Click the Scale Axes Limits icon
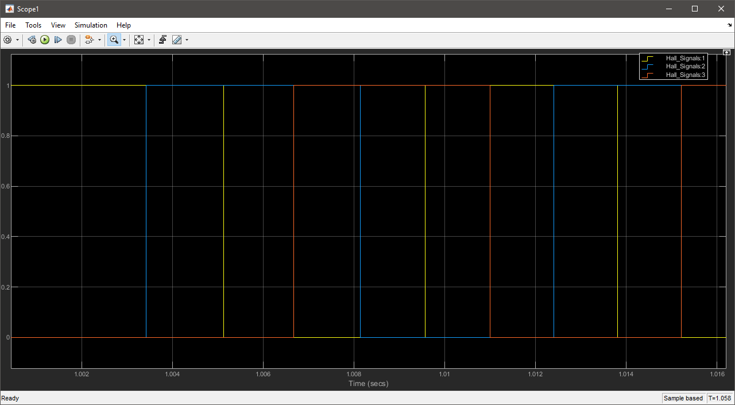735x405 pixels. pos(138,40)
